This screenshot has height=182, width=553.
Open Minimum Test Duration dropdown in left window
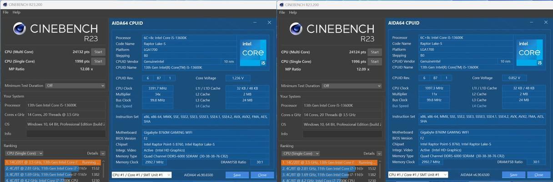pyautogui.click(x=75, y=86)
